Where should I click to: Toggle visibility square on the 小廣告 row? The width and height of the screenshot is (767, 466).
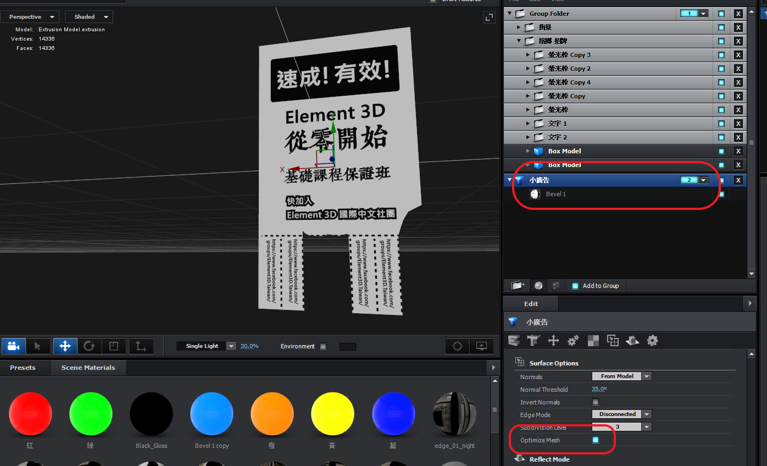(x=721, y=180)
